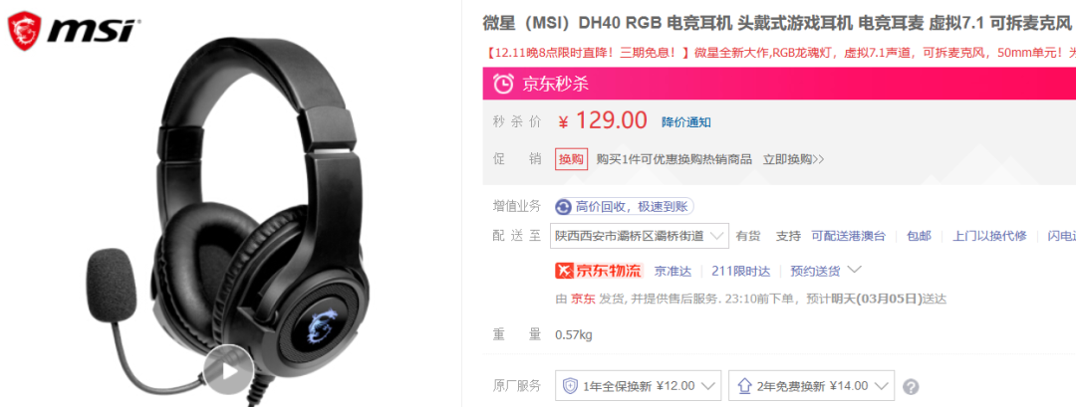Viewport: 1076px width, 407px height.
Task: Play the product video on headset image
Action: (x=229, y=370)
